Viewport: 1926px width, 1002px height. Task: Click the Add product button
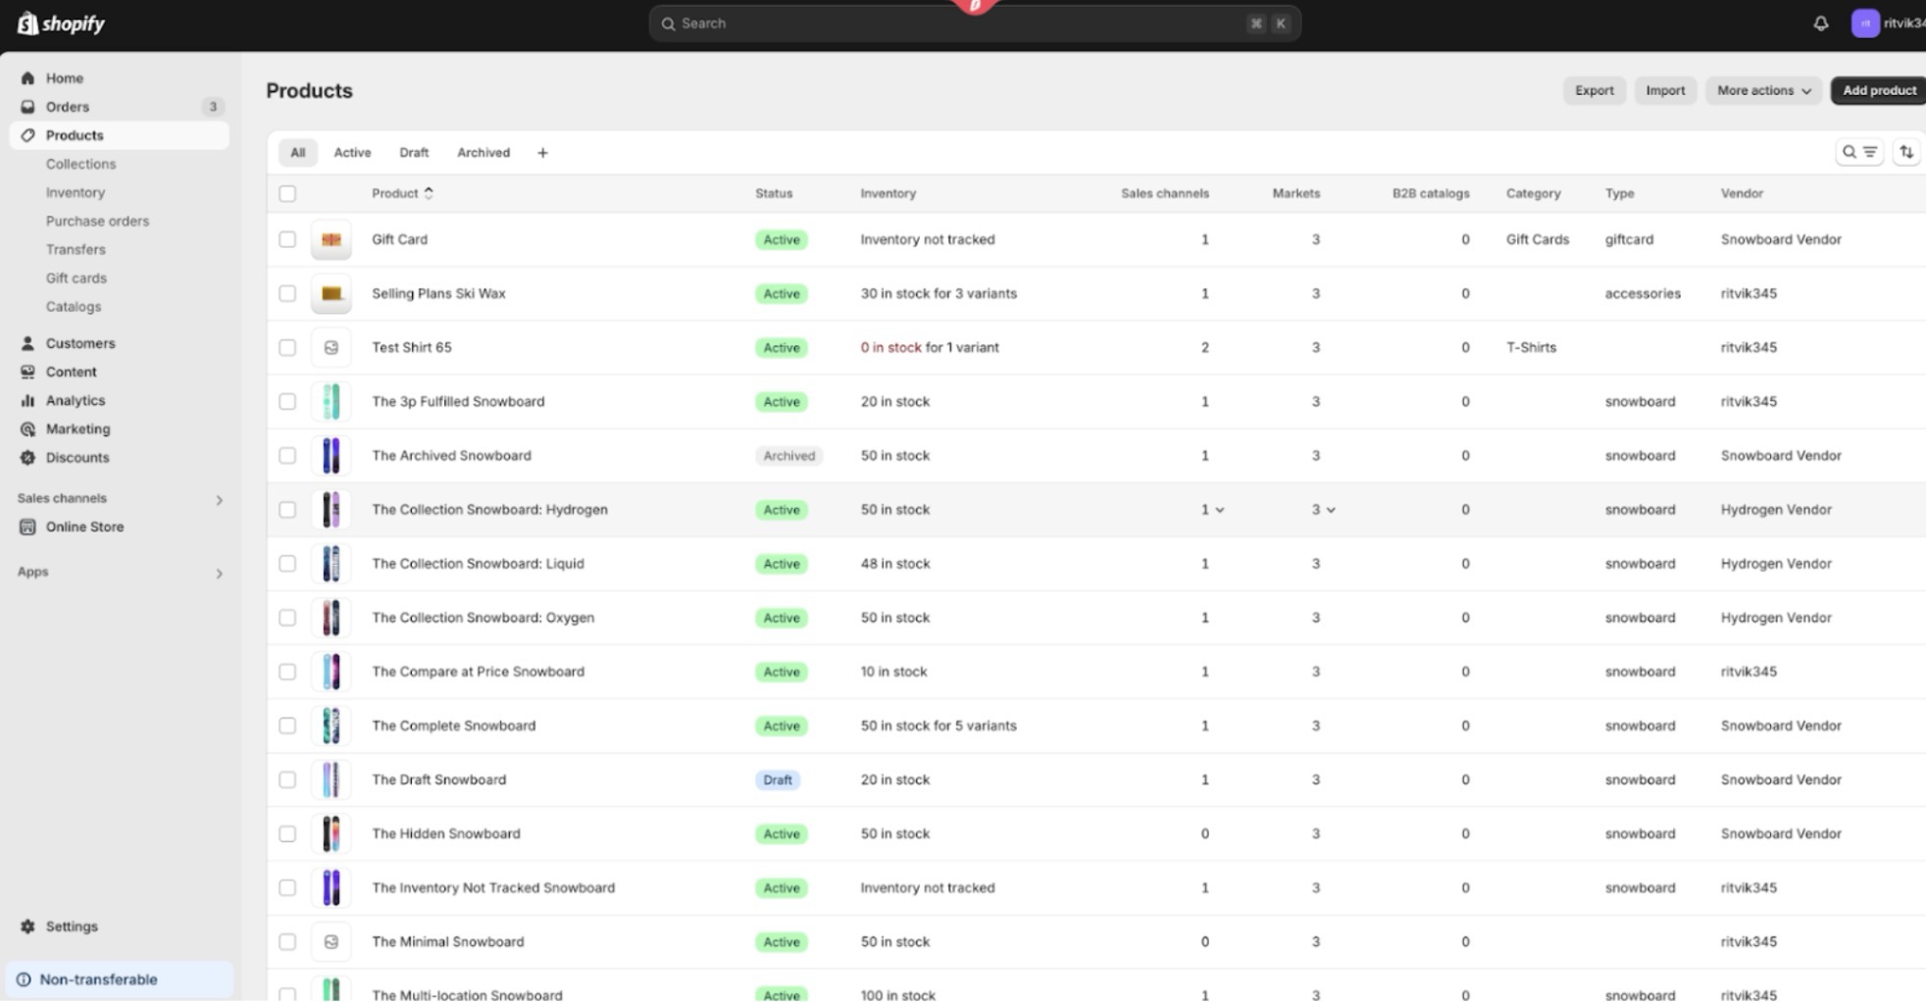(1878, 90)
